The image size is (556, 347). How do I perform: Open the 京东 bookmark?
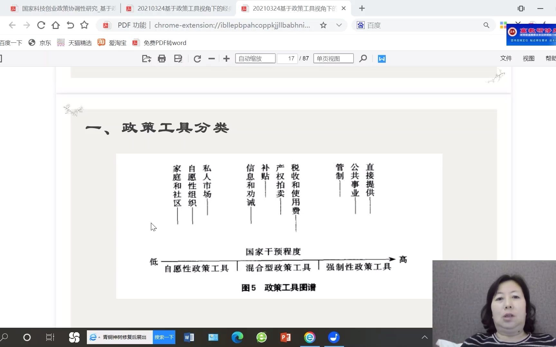point(40,43)
